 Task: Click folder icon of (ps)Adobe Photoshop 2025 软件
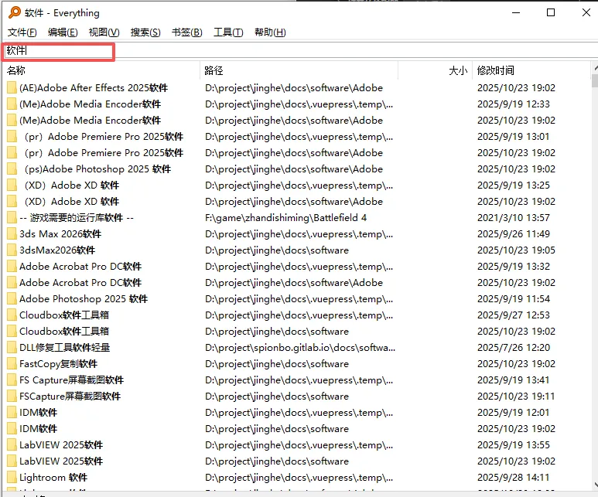pyautogui.click(x=12, y=169)
